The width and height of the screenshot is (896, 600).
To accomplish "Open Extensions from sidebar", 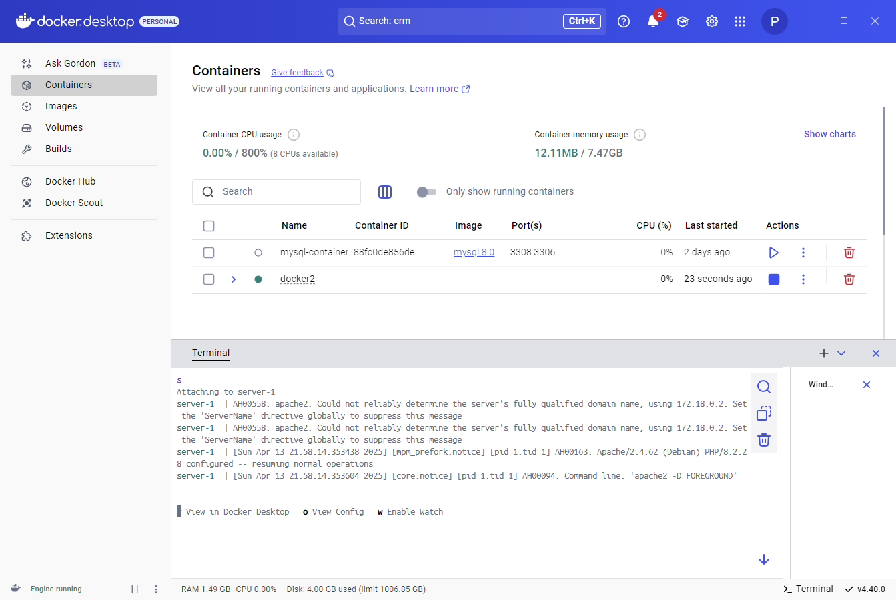I will click(x=84, y=236).
